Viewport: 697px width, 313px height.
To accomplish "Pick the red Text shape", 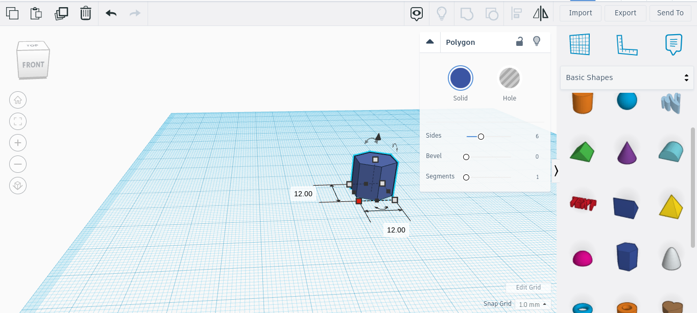I will pyautogui.click(x=583, y=204).
